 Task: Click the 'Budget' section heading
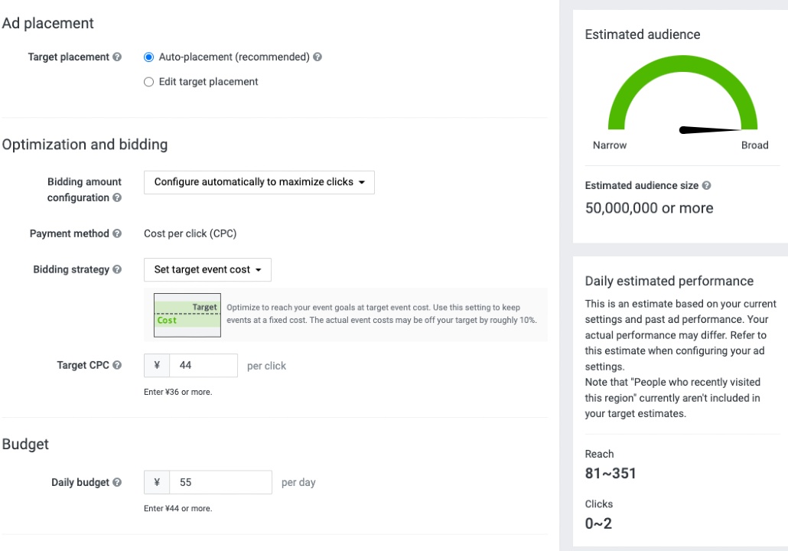(x=25, y=445)
